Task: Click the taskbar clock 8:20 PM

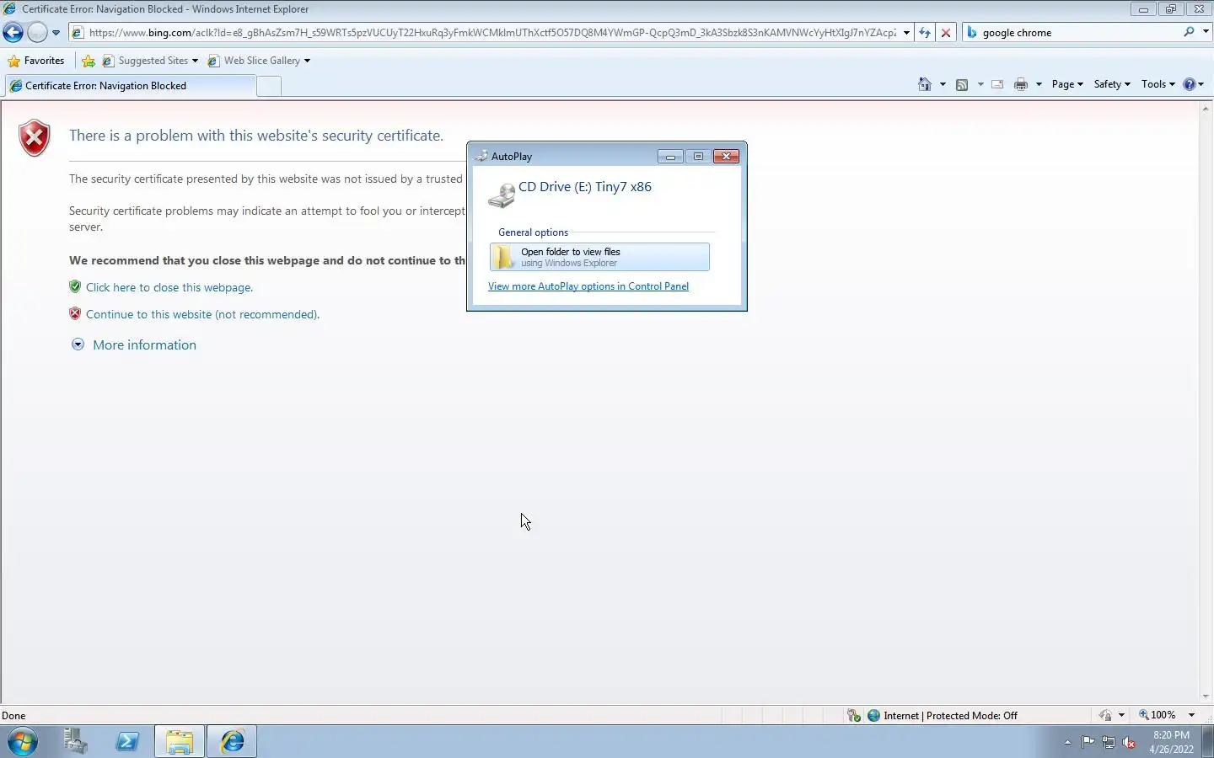Action: 1171,735
